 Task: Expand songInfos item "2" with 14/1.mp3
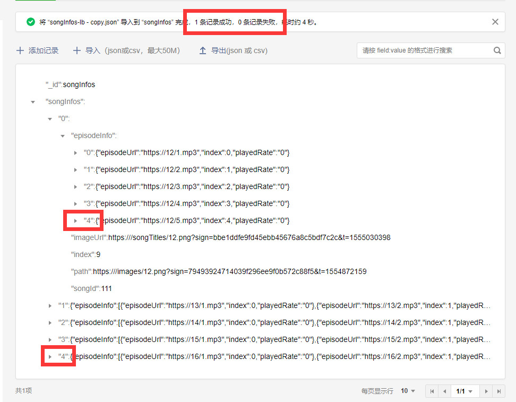coord(50,323)
